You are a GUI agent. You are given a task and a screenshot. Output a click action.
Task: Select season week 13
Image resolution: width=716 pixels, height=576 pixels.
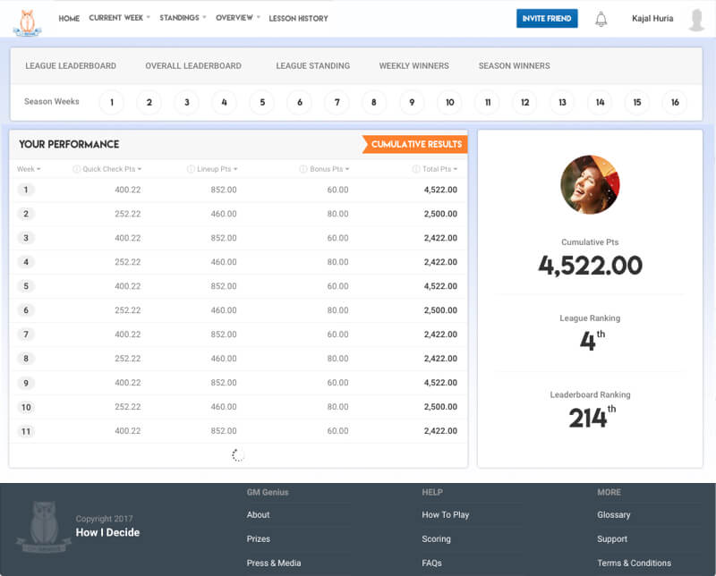562,102
